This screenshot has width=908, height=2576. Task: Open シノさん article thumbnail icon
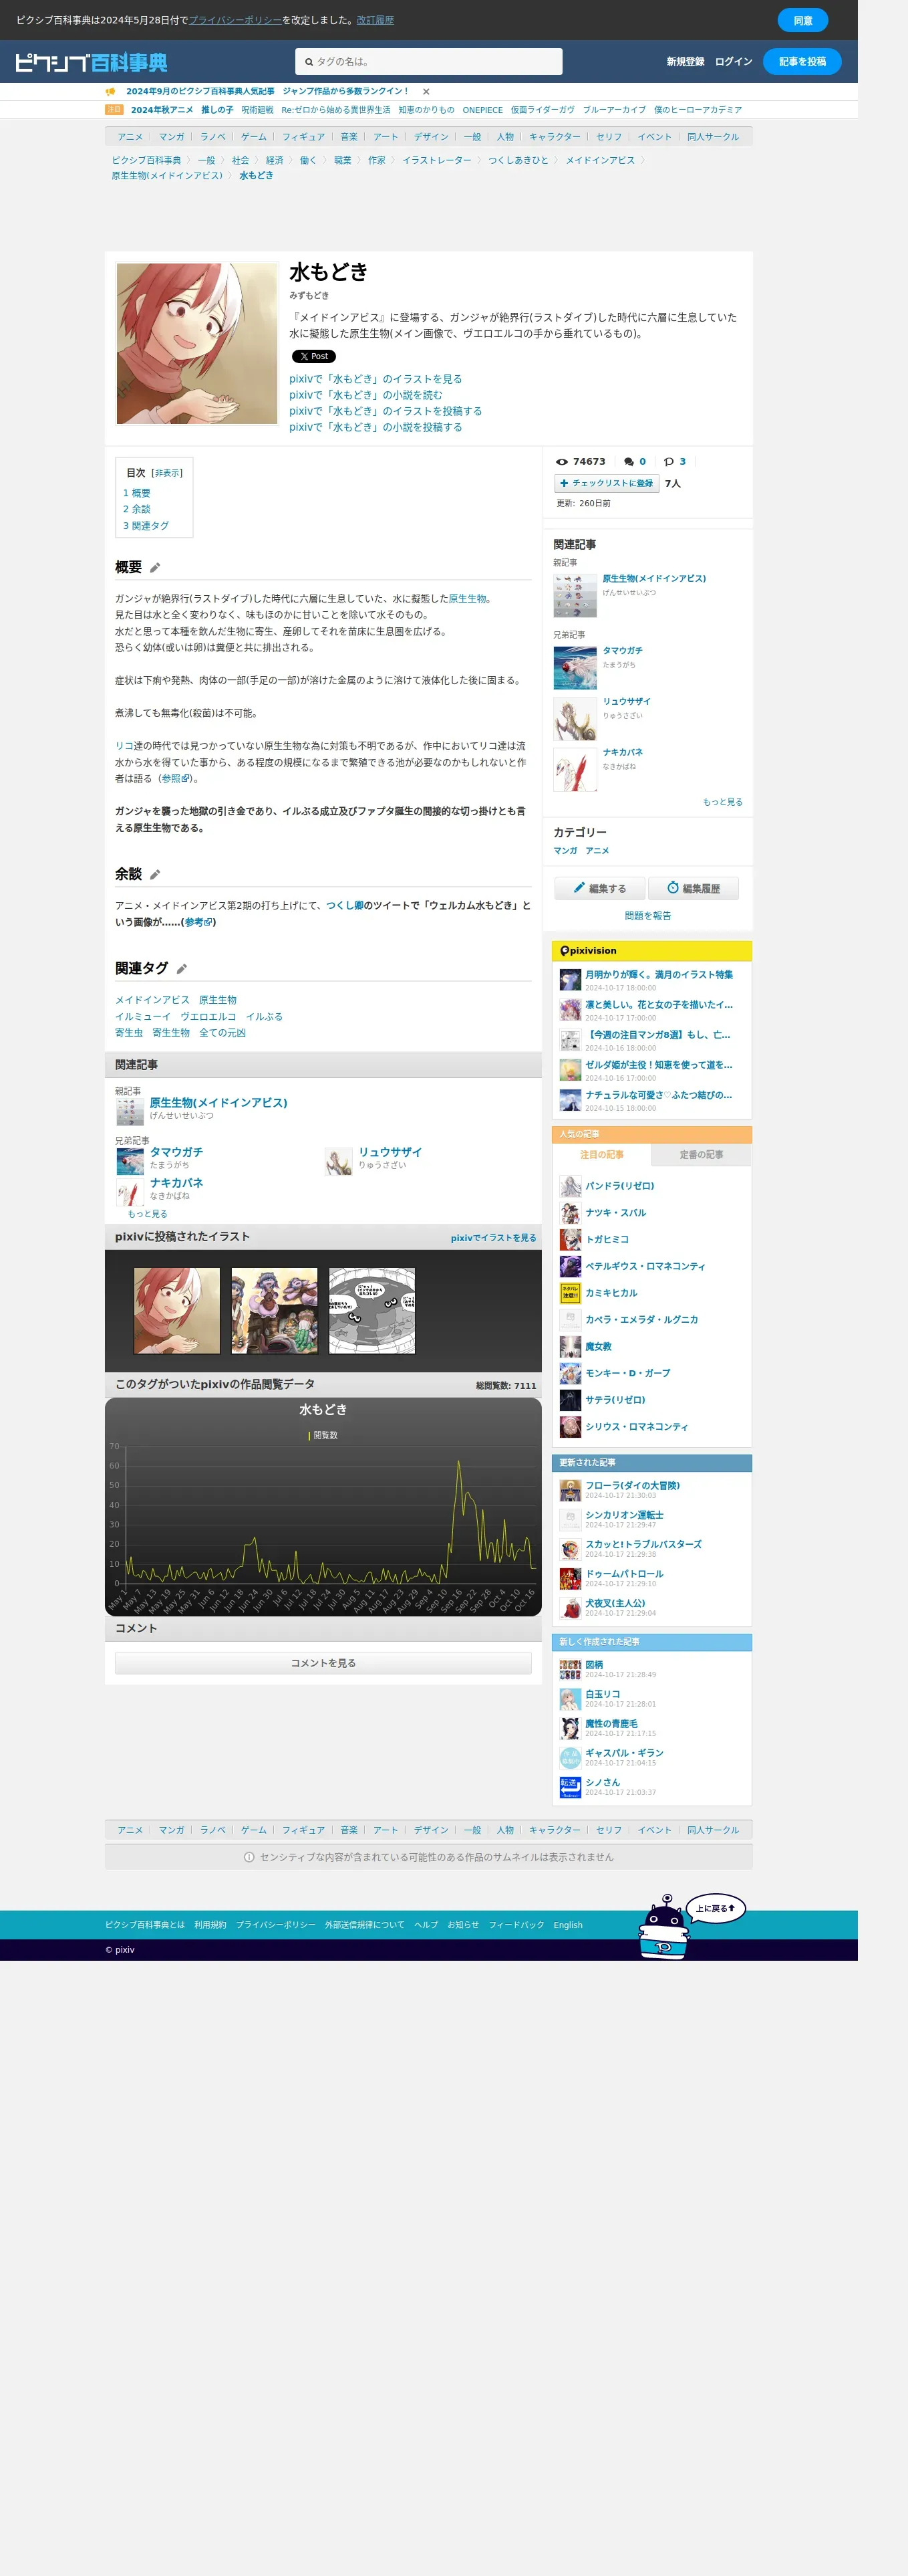tap(571, 1787)
